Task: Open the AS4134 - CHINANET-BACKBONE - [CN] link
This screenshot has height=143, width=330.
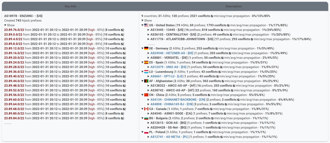Action: point(178,100)
